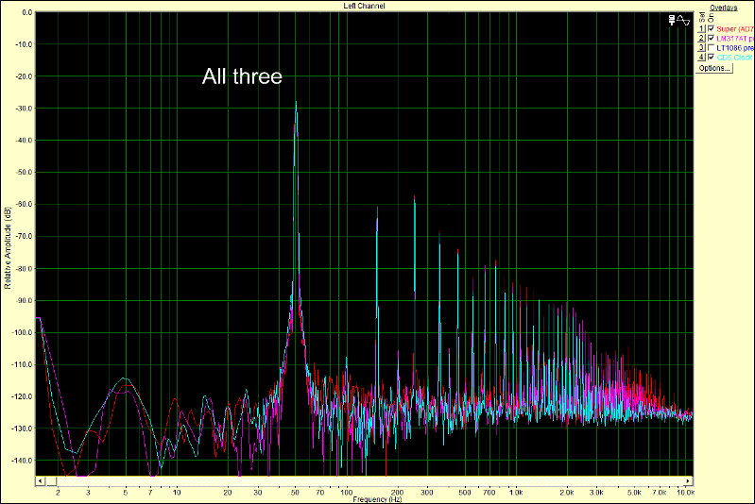Click the 1.0k frequency axis tick label

tap(516, 493)
